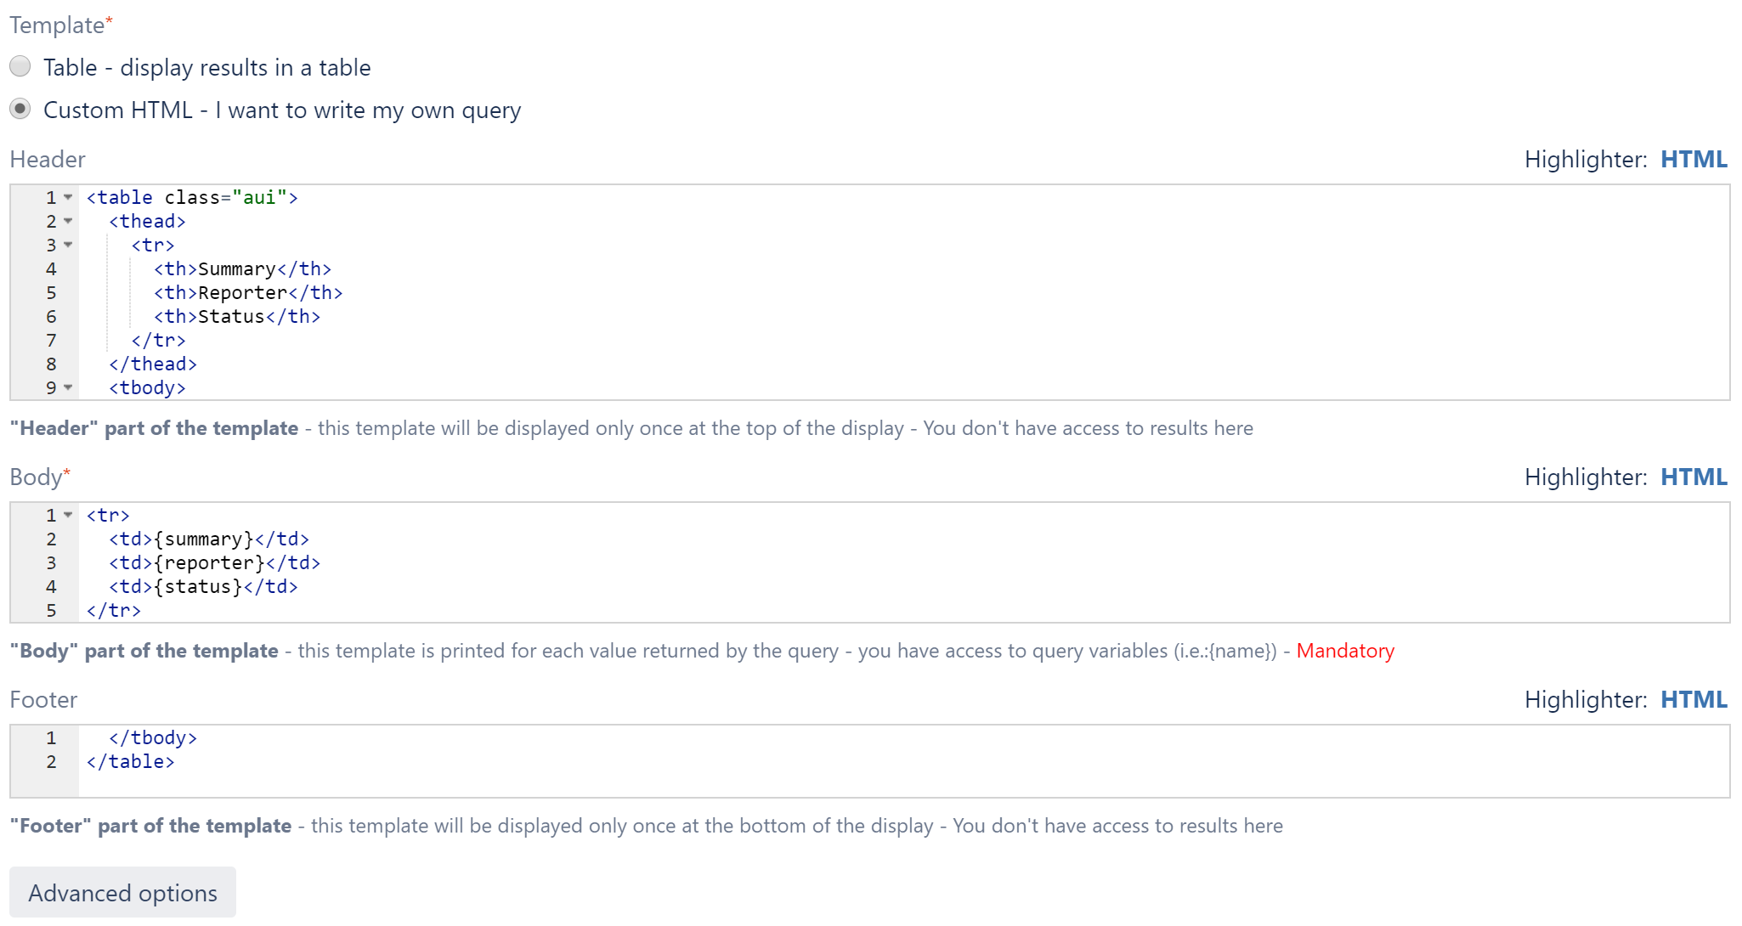Collapse the table tag fold arrow in Header

pos(68,197)
